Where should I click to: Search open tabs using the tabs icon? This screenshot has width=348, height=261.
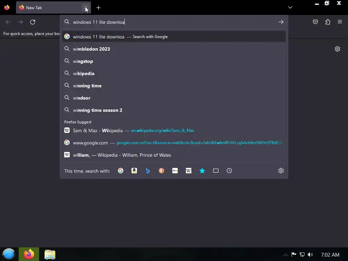tap(216, 171)
